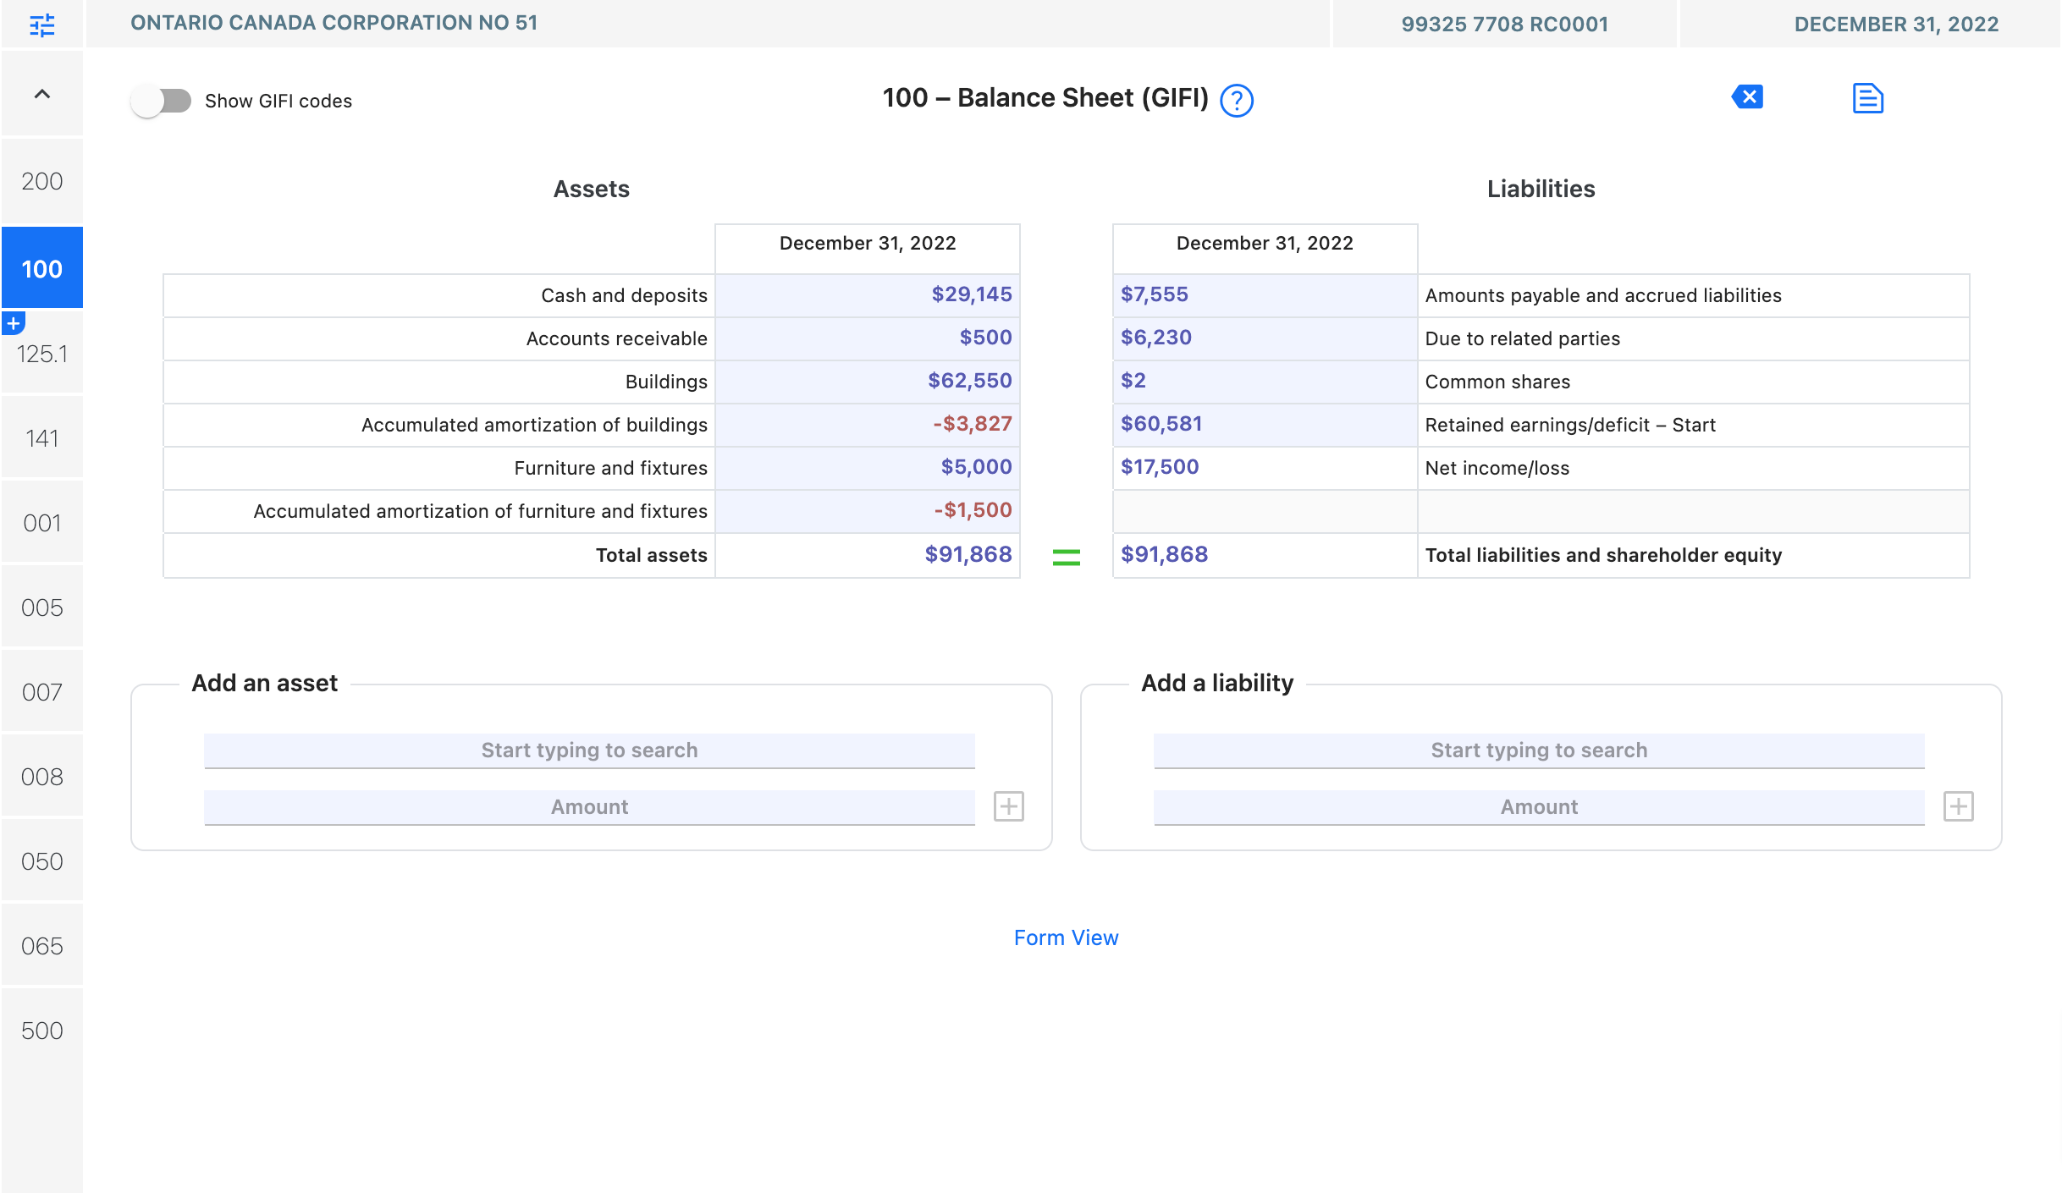Viewport: 2062px width, 1193px height.
Task: Switch to schedule 125.1 tab
Action: (41, 354)
